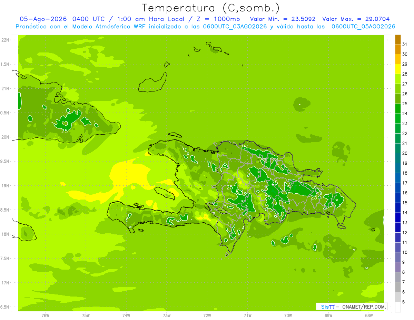Click the WRF model initialization subtitle line
The image size is (414, 320).
point(205,27)
